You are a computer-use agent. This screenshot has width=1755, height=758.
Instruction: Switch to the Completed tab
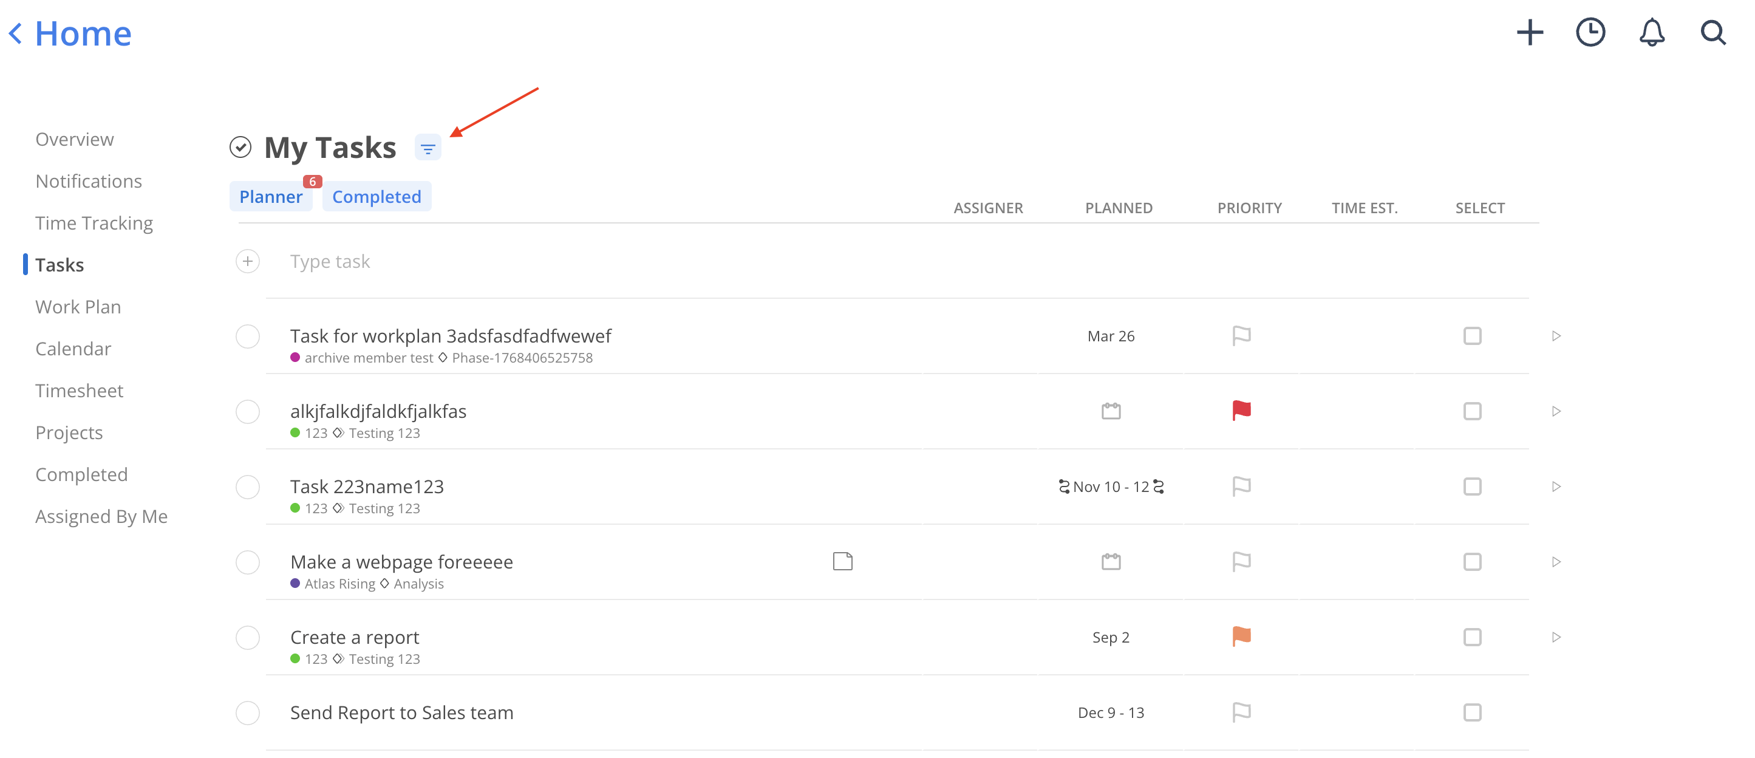376,197
